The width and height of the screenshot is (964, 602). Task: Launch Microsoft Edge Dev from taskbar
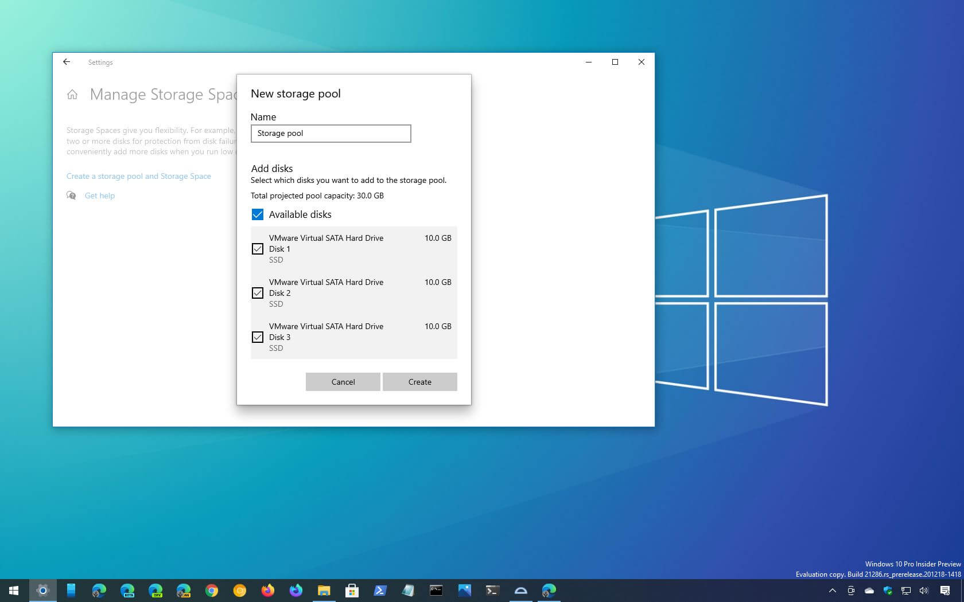point(155,591)
